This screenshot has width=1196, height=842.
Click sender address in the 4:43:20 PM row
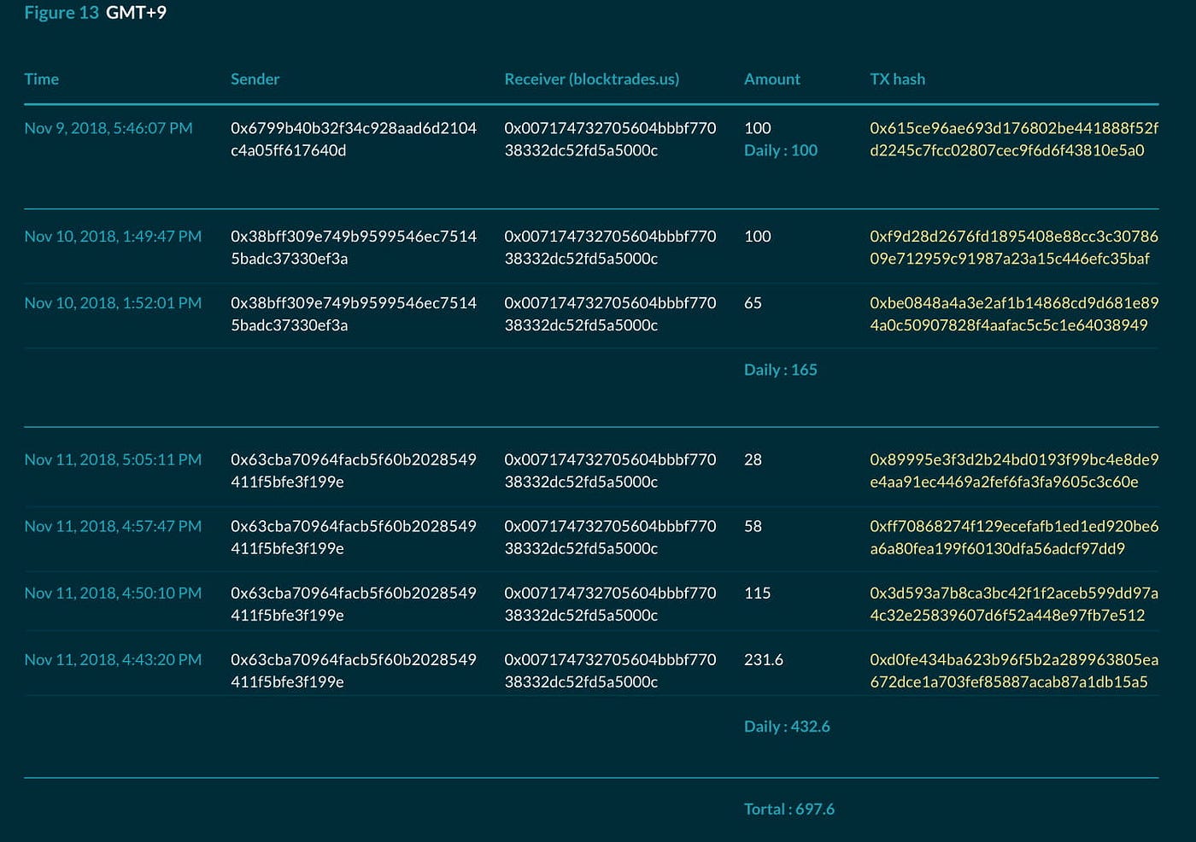pyautogui.click(x=354, y=670)
